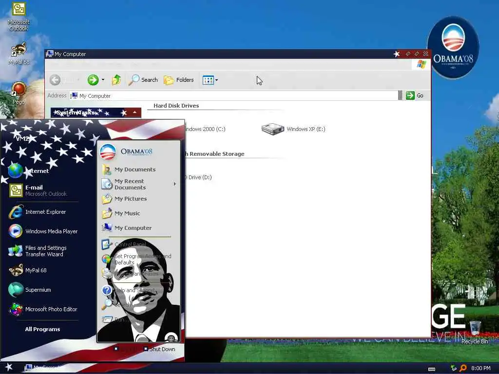Click the Windows flag logo in My Computer
499x374 pixels.
[x=421, y=64]
